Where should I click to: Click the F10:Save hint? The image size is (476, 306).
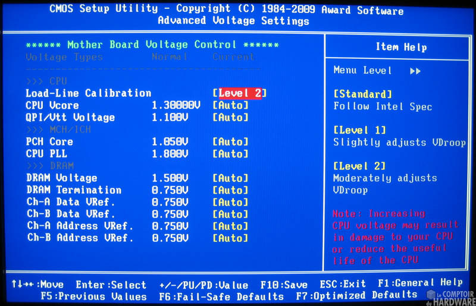284,285
